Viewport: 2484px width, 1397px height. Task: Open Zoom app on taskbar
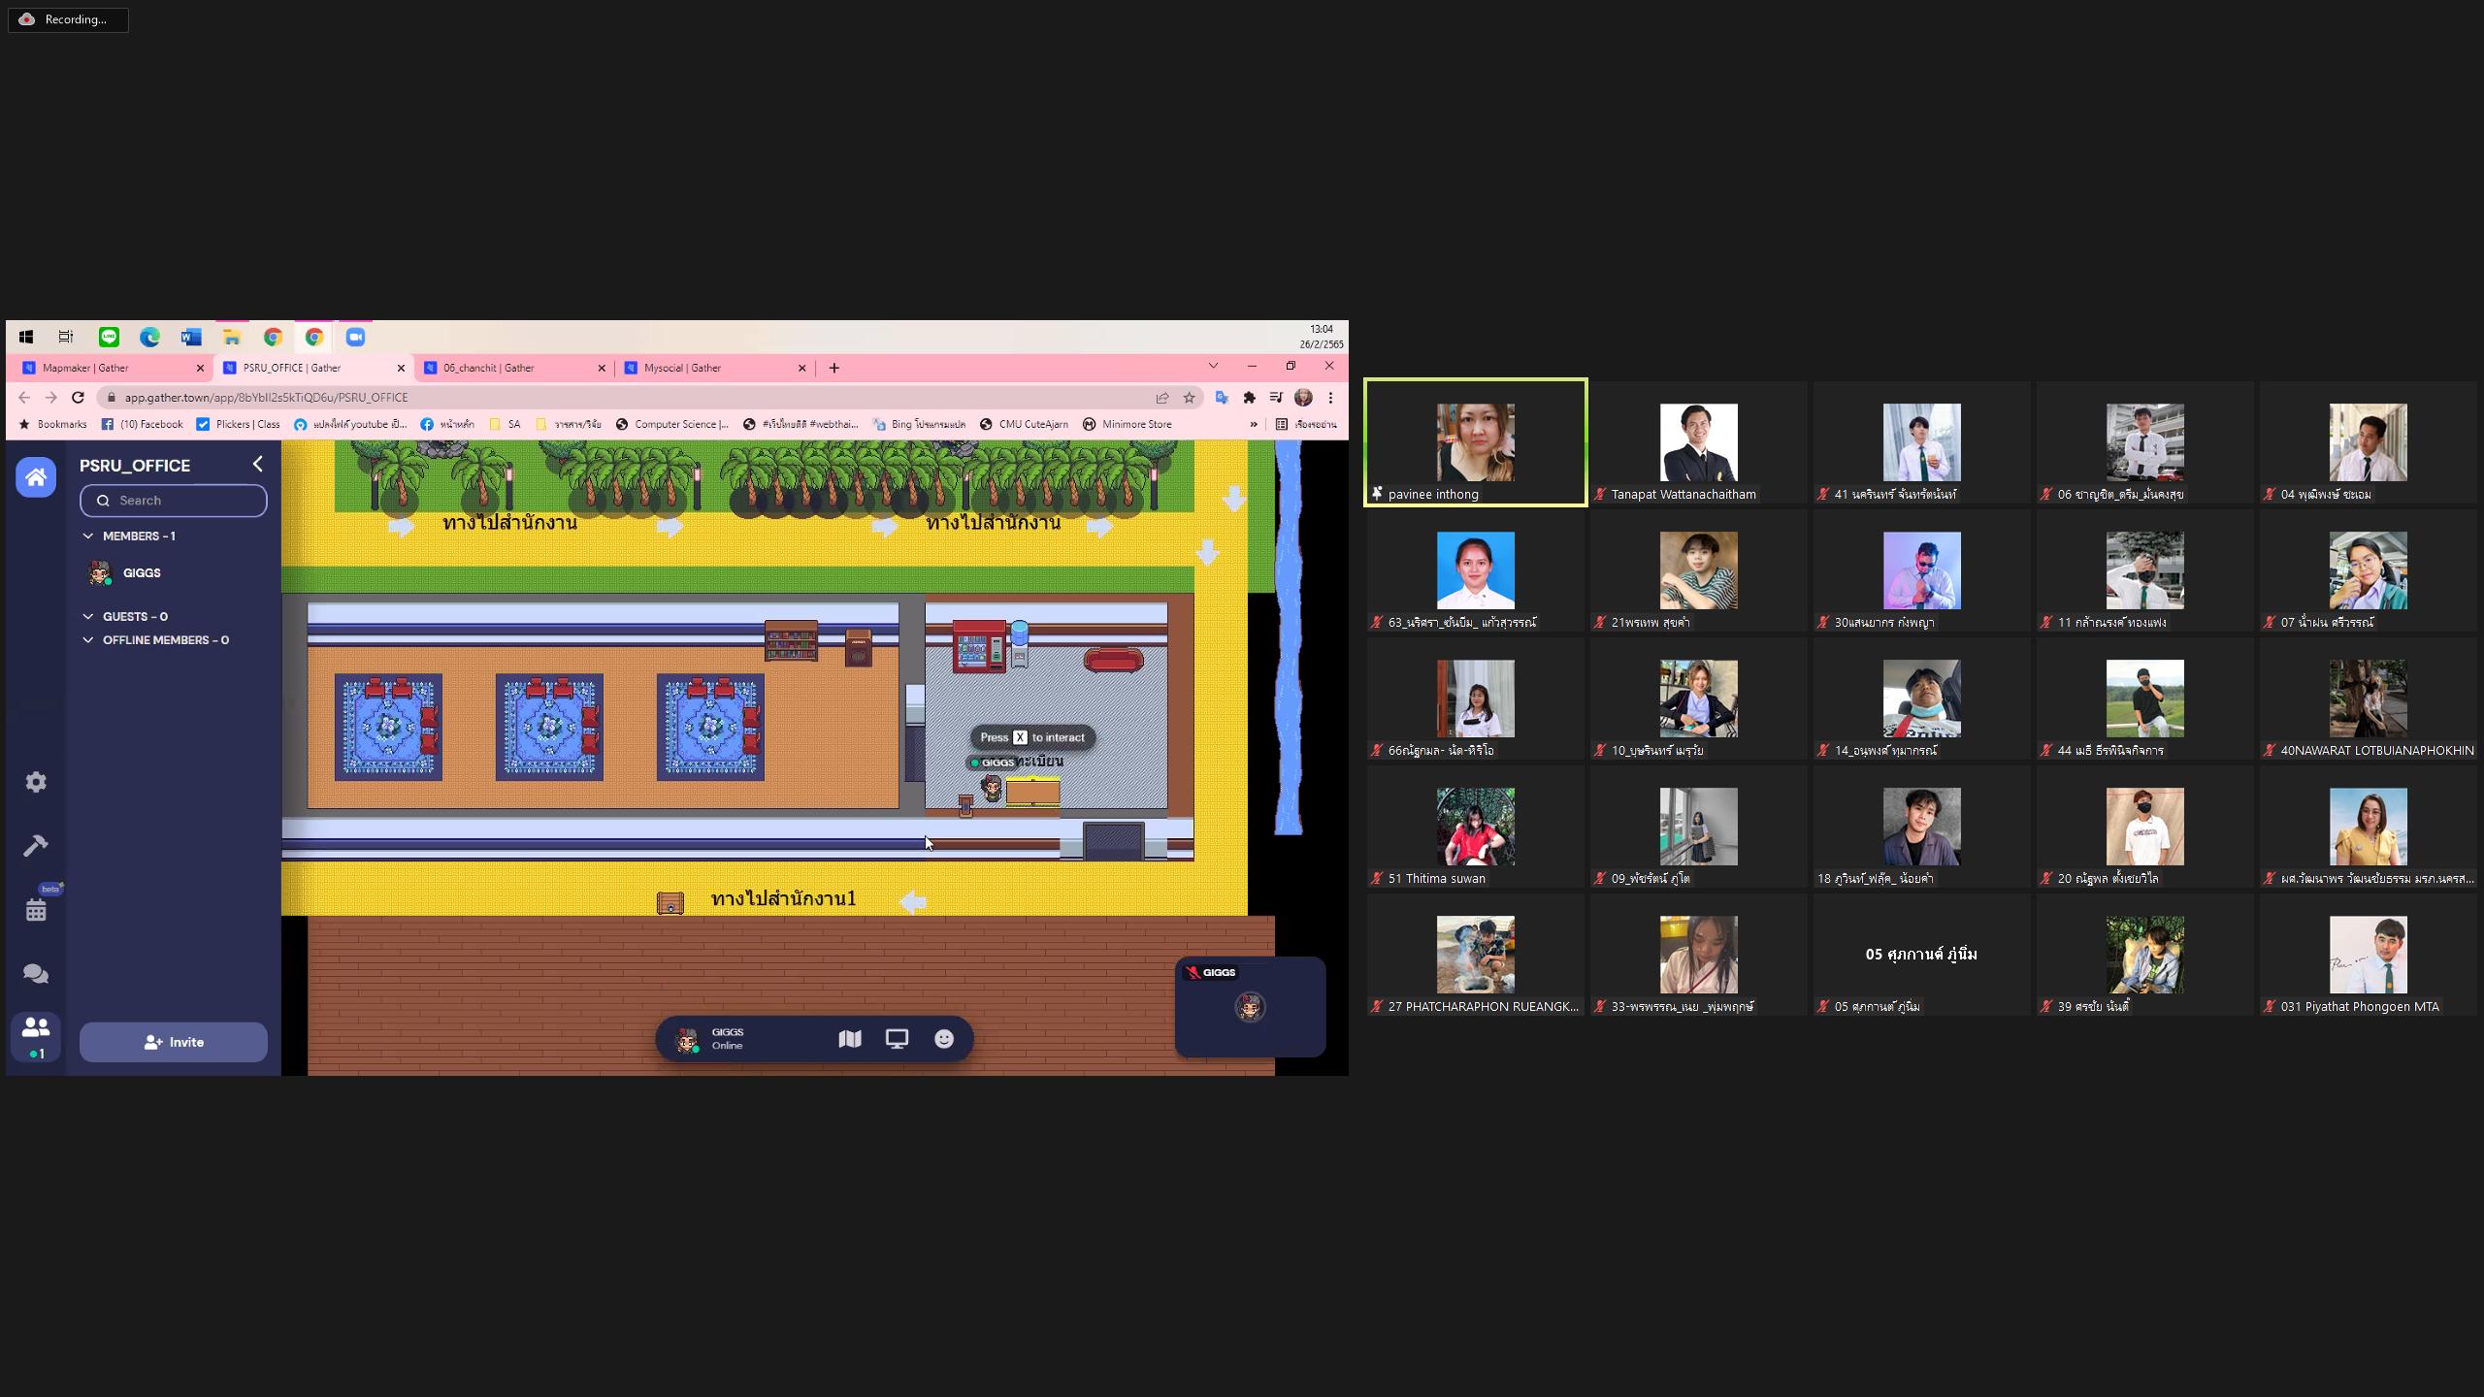(355, 337)
